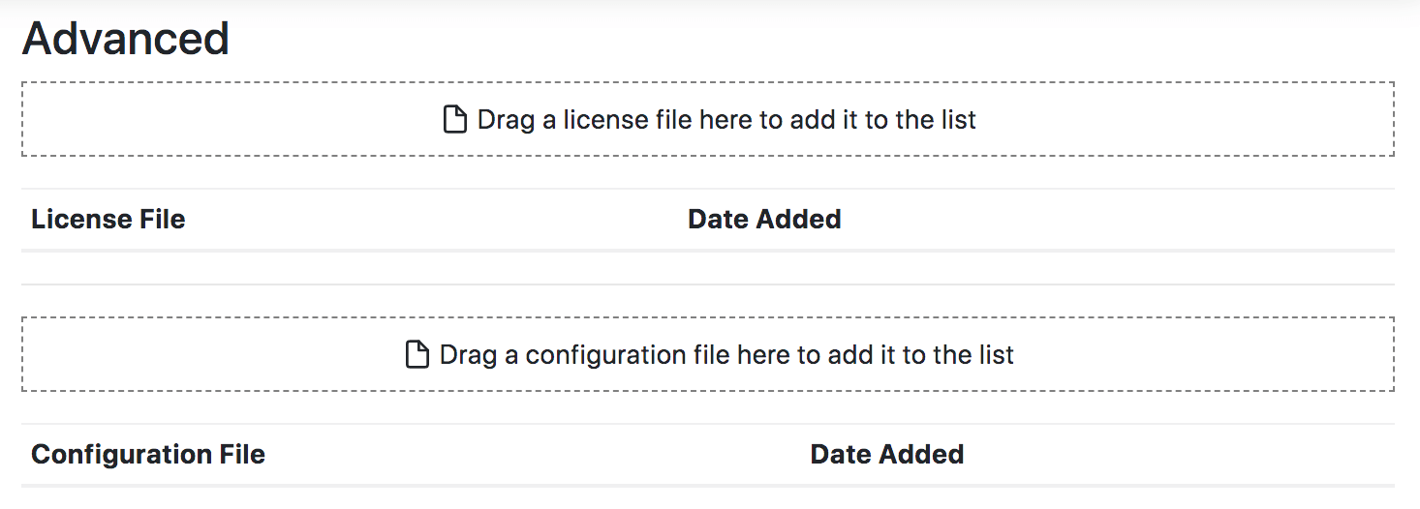The width and height of the screenshot is (1420, 509).
Task: Click the empty row beneath license Date Added
Action: point(764,268)
